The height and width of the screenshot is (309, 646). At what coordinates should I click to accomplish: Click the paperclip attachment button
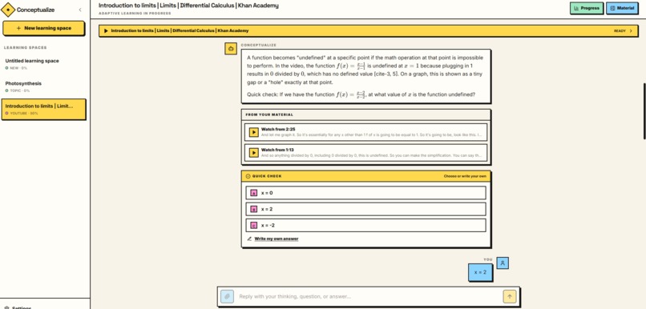coord(227,296)
